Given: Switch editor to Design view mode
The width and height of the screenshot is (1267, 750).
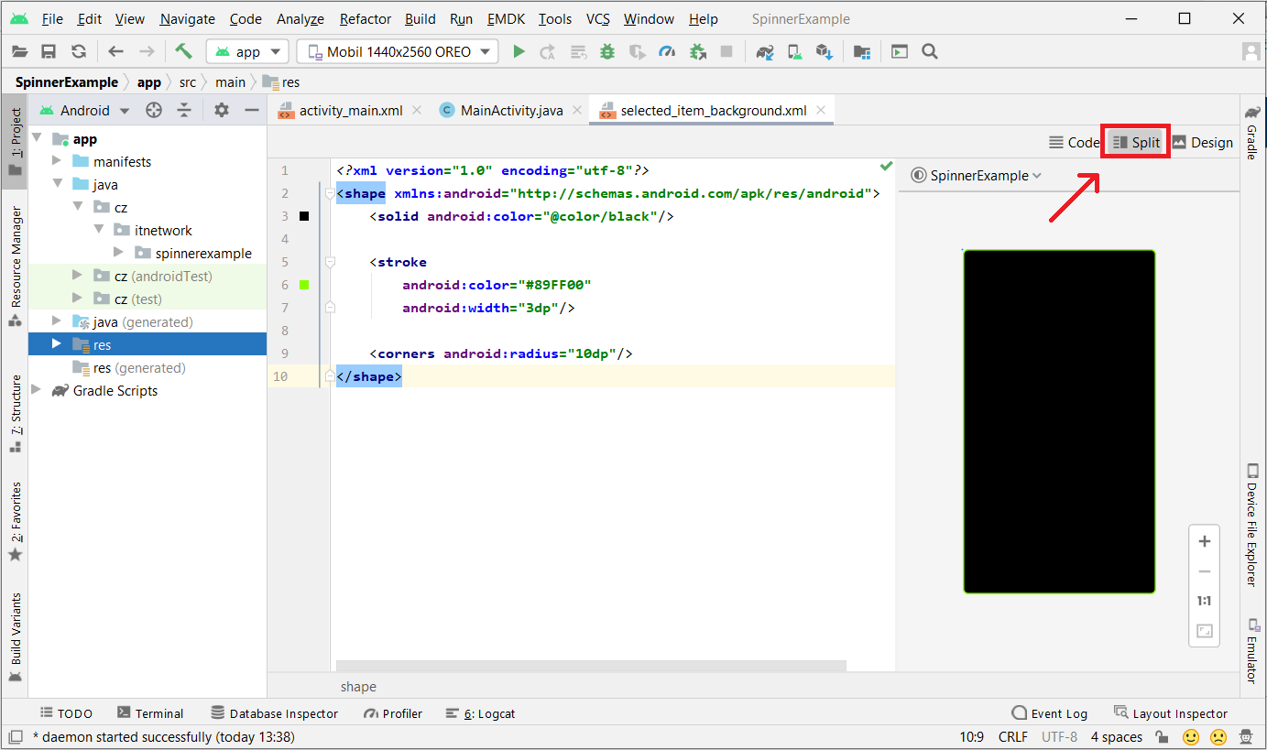Looking at the screenshot, I should click(x=1202, y=142).
